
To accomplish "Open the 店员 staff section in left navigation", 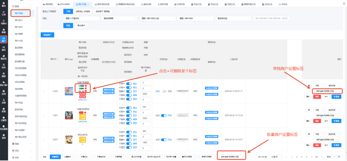I will tap(3, 66).
